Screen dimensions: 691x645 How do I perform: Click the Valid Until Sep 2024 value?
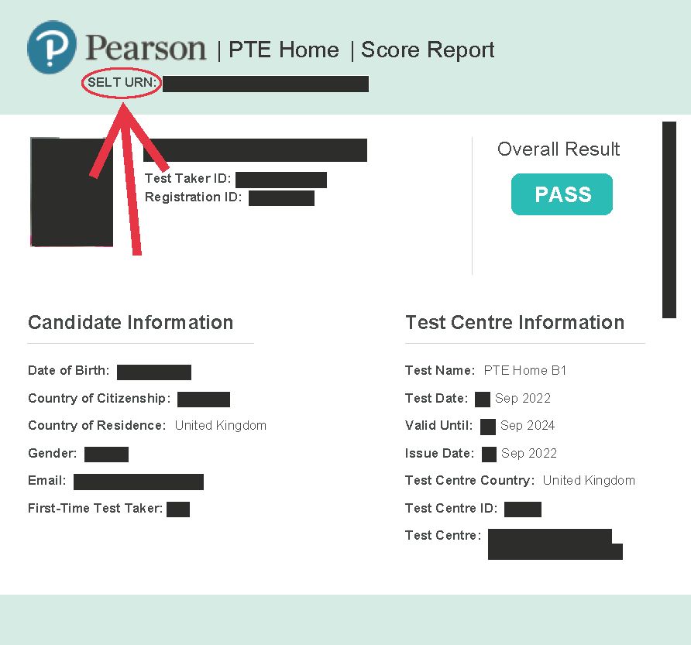click(x=528, y=425)
